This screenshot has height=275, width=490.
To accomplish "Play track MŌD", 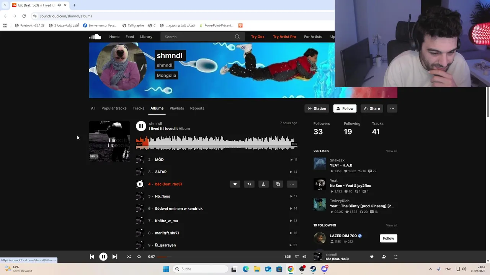I will click(159, 160).
